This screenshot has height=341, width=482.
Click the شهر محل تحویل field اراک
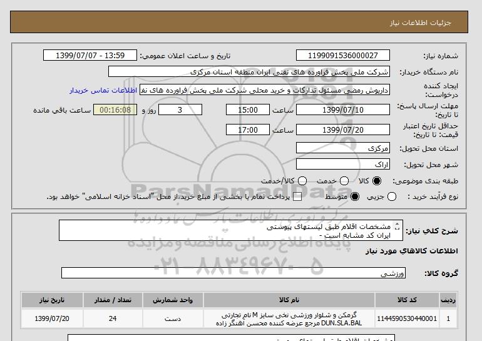[x=343, y=164]
